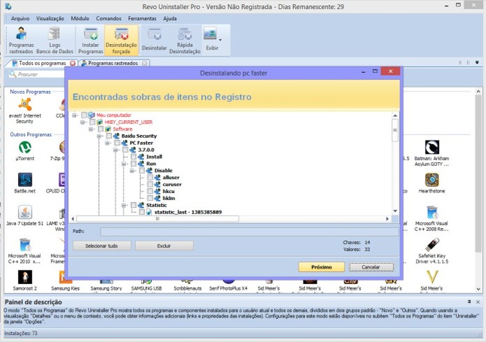
Task: Check the PC Faster checkbox
Action: pyautogui.click(x=117, y=143)
